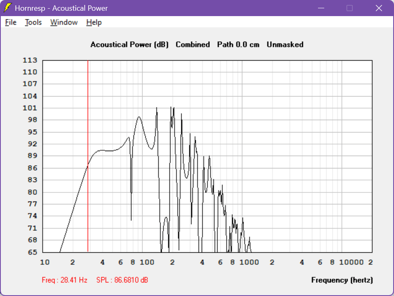Click the 113 value on vertical axis
The width and height of the screenshot is (394, 296).
point(30,60)
